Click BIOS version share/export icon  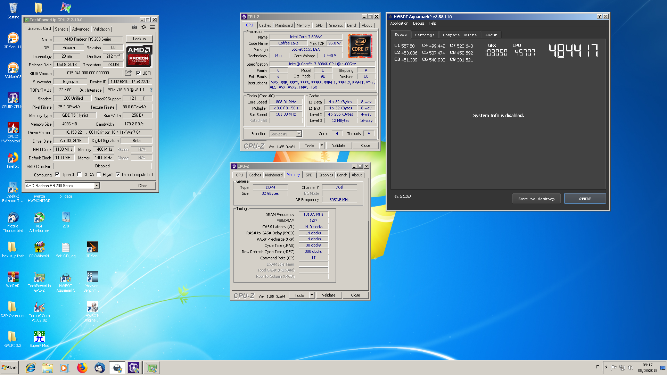tap(129, 73)
